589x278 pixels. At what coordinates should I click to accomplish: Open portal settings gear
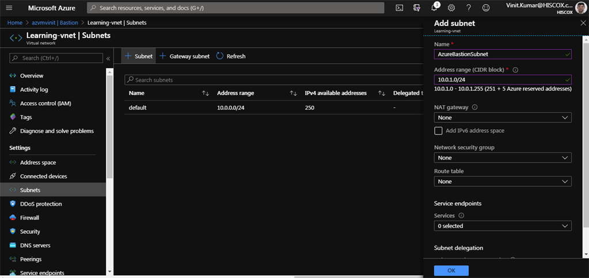point(451,8)
